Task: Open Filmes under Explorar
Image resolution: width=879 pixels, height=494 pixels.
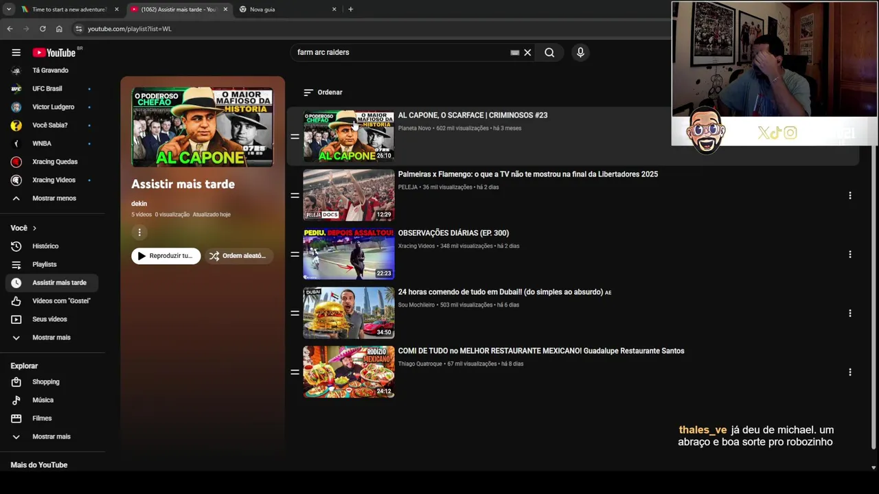Action: (x=42, y=418)
